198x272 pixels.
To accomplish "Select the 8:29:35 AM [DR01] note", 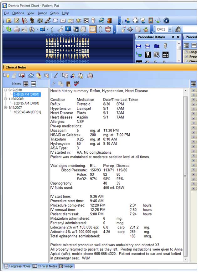I will [27, 103].
